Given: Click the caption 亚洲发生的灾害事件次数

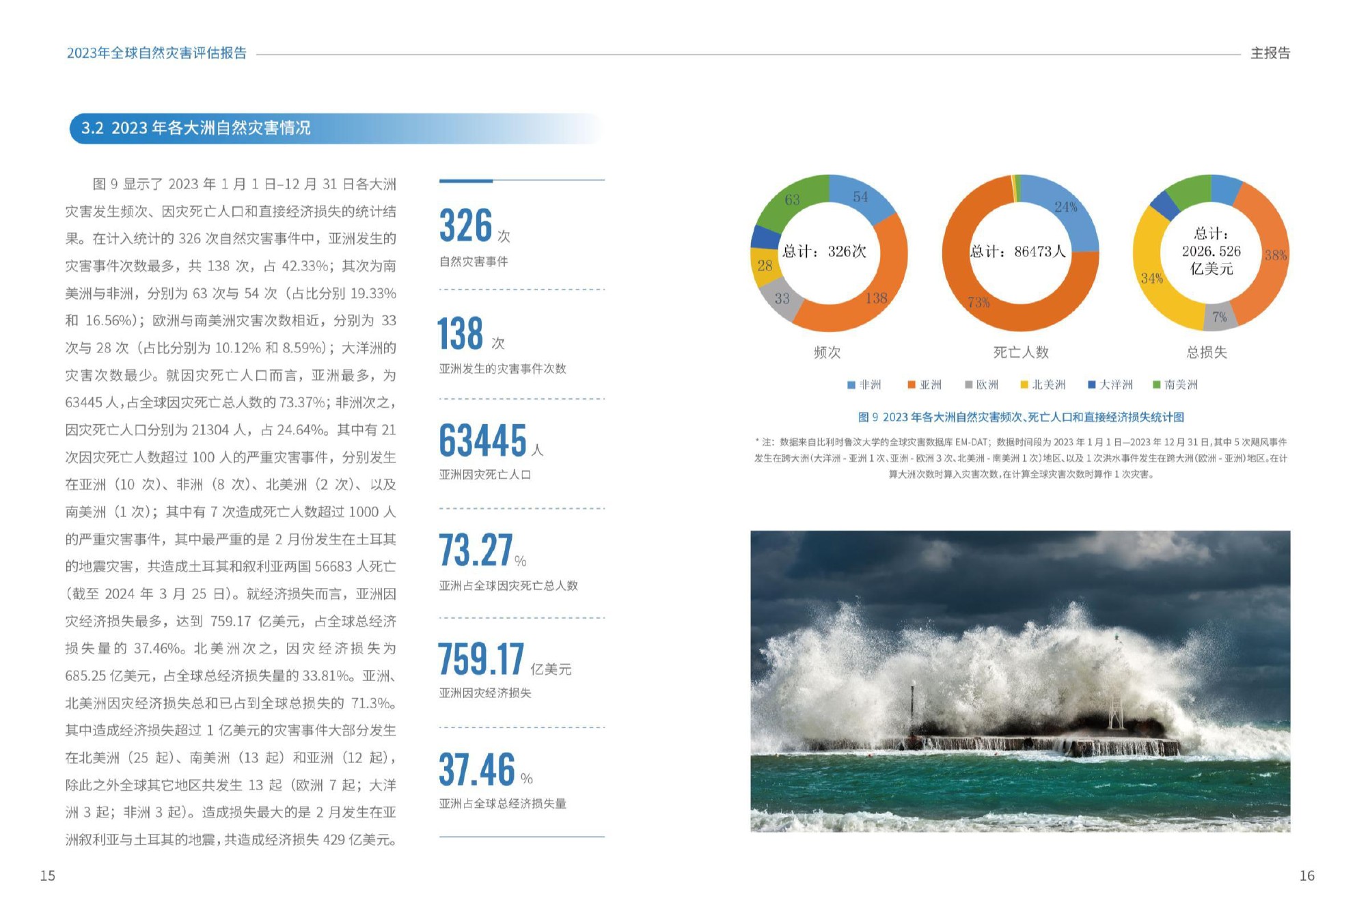Looking at the screenshot, I should 502,369.
